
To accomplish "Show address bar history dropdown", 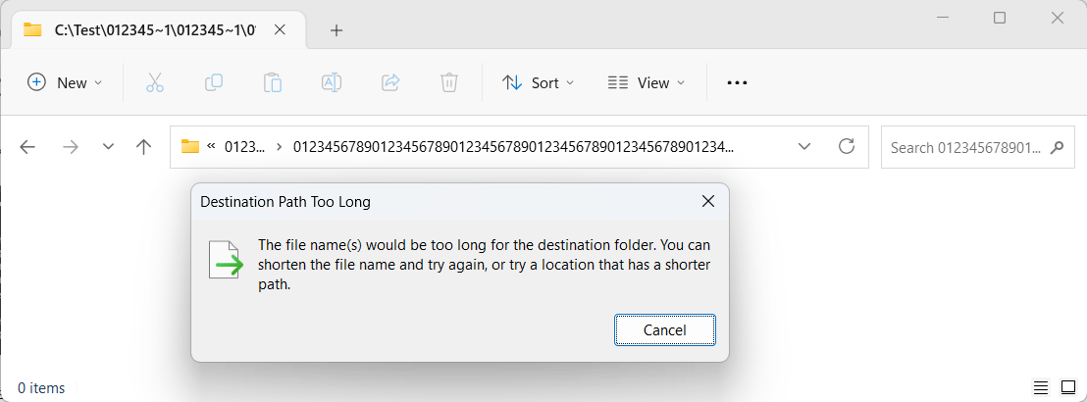I will [804, 146].
